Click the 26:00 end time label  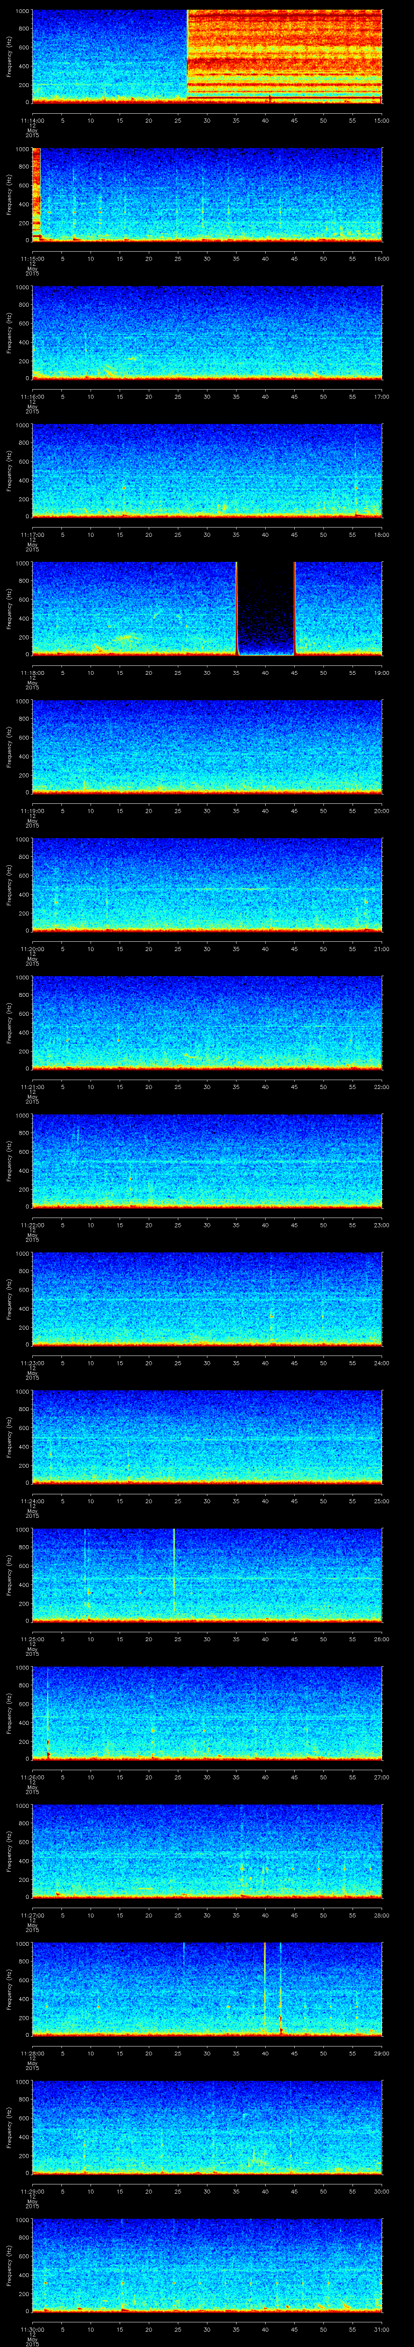[381, 1639]
